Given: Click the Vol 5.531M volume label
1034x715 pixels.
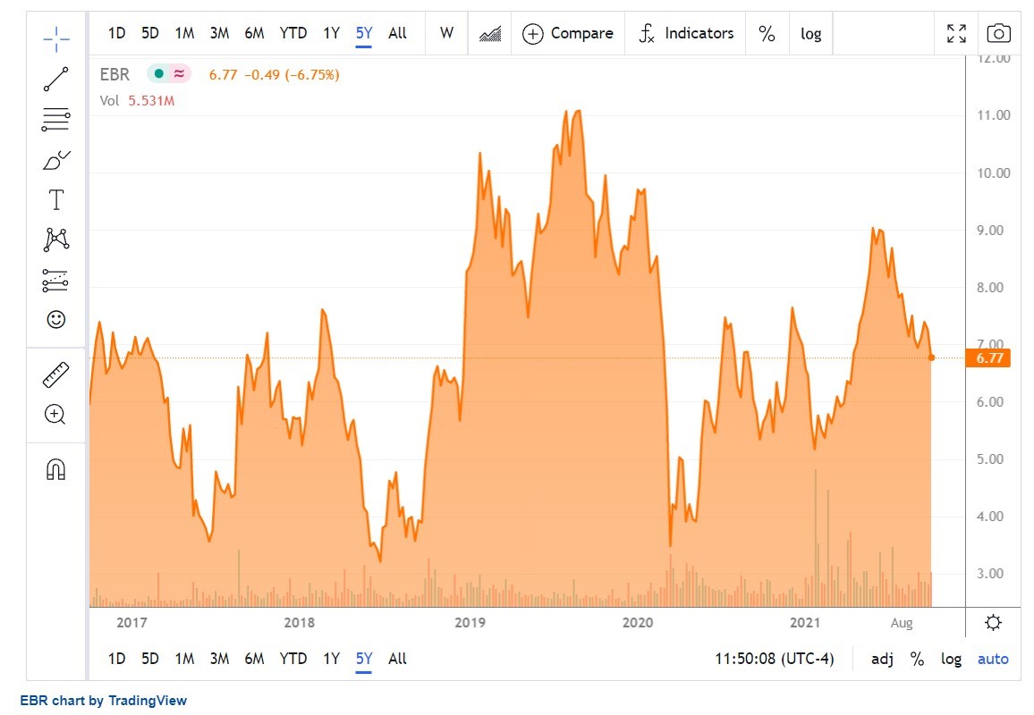Looking at the screenshot, I should click(137, 101).
